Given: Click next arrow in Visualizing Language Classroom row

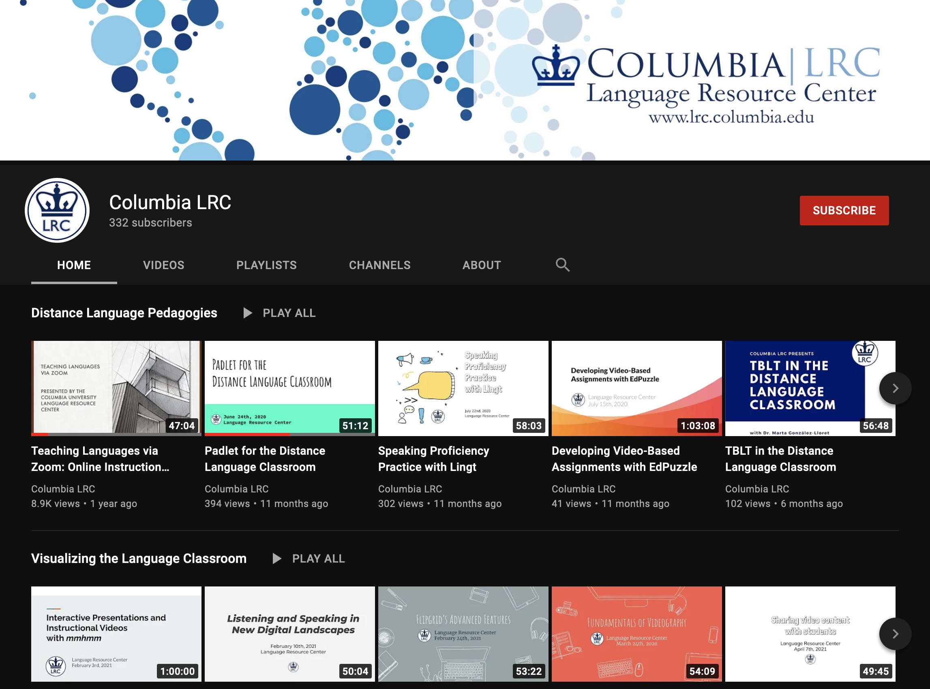Looking at the screenshot, I should click(895, 634).
